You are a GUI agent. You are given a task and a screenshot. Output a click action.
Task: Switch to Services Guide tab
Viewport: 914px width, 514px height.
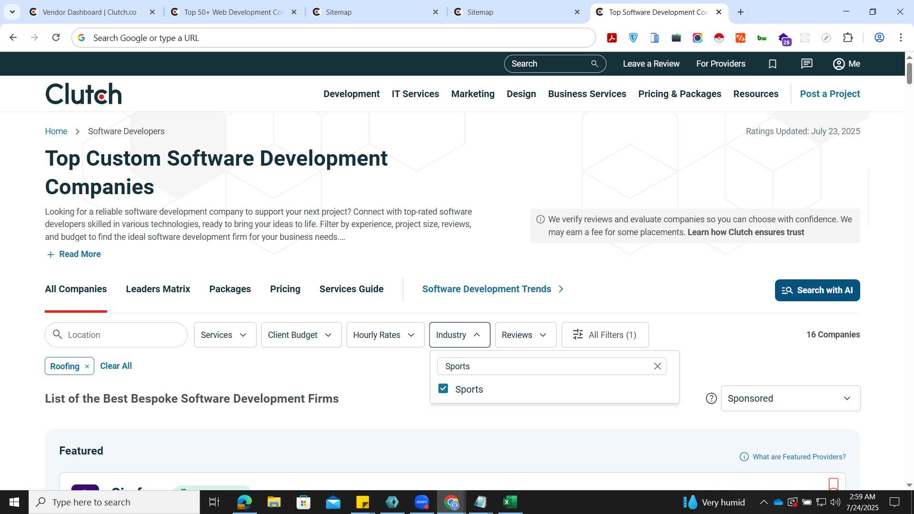point(351,289)
